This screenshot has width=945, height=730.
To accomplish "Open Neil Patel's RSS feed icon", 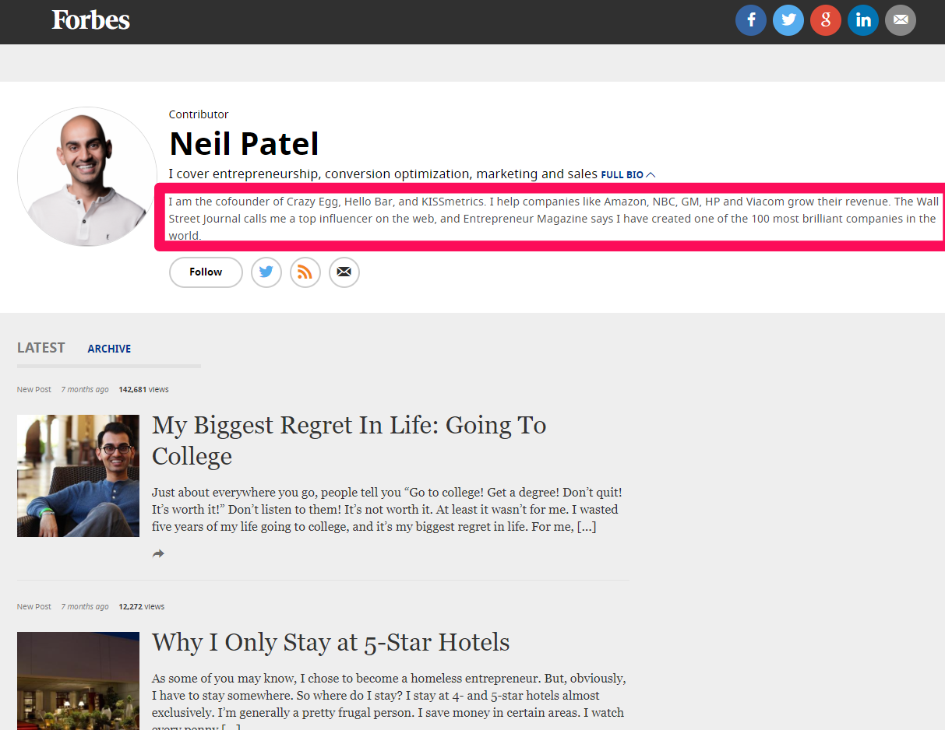I will (x=305, y=272).
